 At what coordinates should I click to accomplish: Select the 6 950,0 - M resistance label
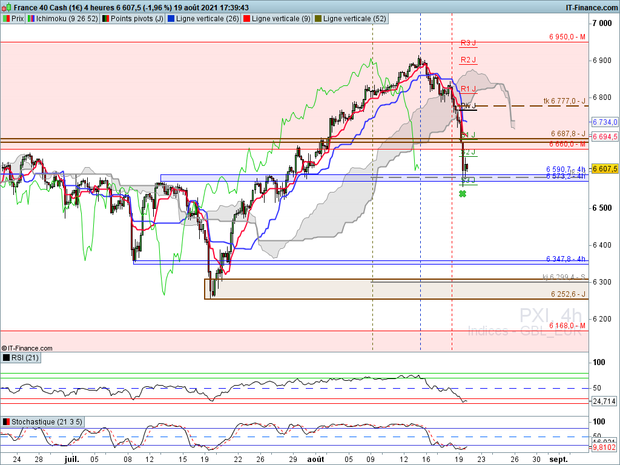pyautogui.click(x=567, y=37)
